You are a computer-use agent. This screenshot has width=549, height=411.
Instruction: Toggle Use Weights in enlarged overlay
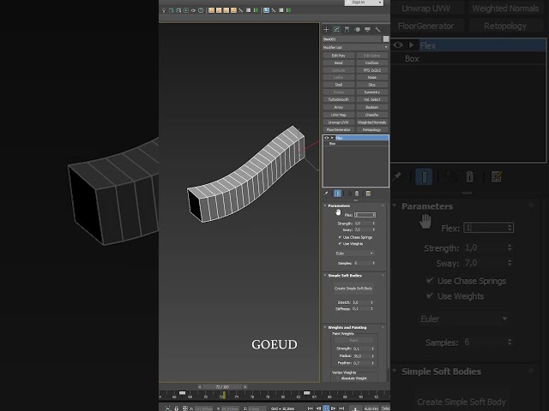point(430,295)
